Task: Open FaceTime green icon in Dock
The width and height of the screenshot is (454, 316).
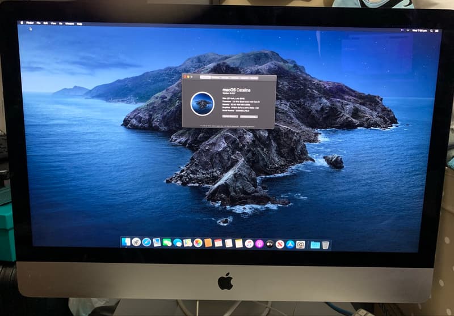Action: pos(166,242)
